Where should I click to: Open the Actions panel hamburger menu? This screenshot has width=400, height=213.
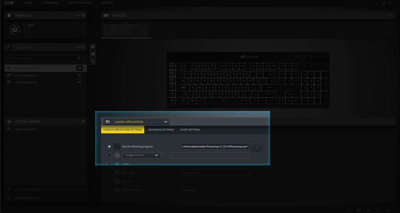coord(83,47)
